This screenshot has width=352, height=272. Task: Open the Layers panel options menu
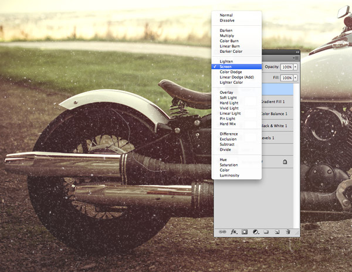pos(295,59)
